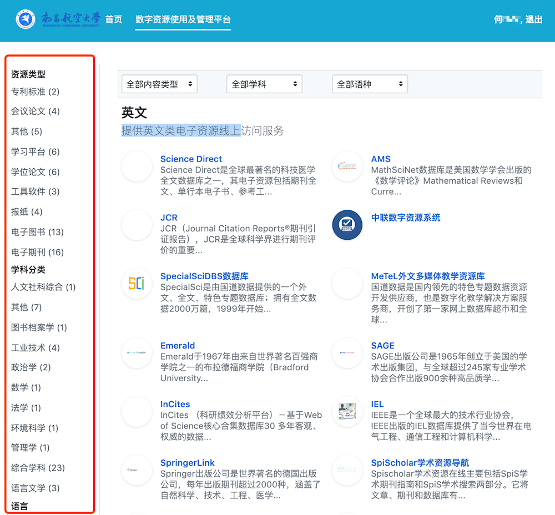Select subject 图书档案学 (1)
Image resolution: width=555 pixels, height=515 pixels.
(39, 327)
